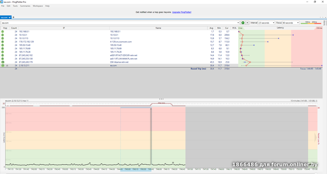The width and height of the screenshot is (327, 174).
Task: Open the new tab plus icon
Action: [13, 18]
